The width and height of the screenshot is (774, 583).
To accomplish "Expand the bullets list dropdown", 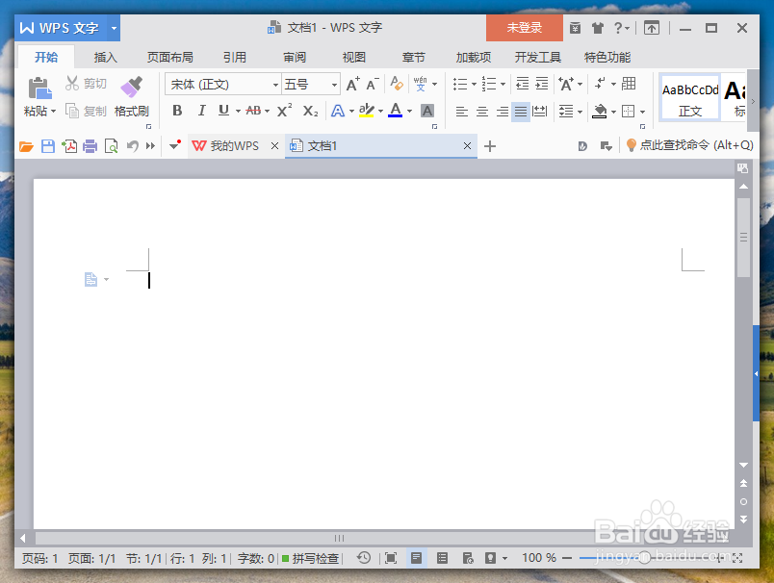I will [474, 84].
